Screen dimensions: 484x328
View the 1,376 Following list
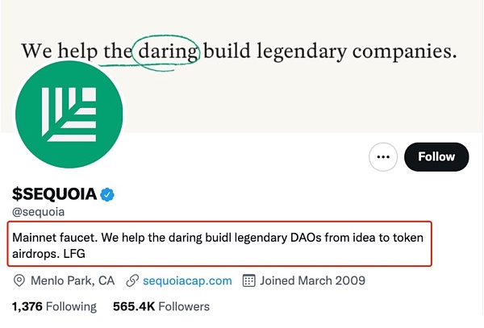click(x=54, y=306)
